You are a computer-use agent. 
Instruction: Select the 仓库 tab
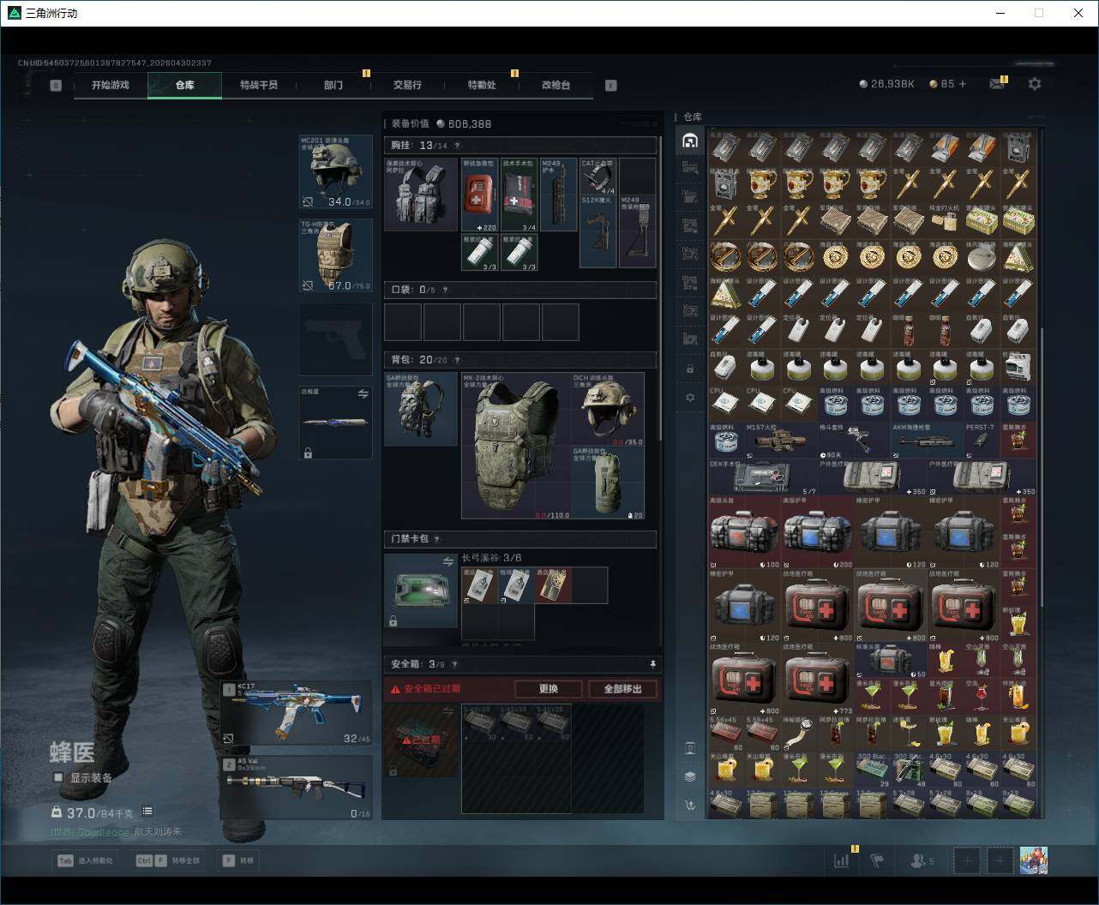pyautogui.click(x=184, y=85)
